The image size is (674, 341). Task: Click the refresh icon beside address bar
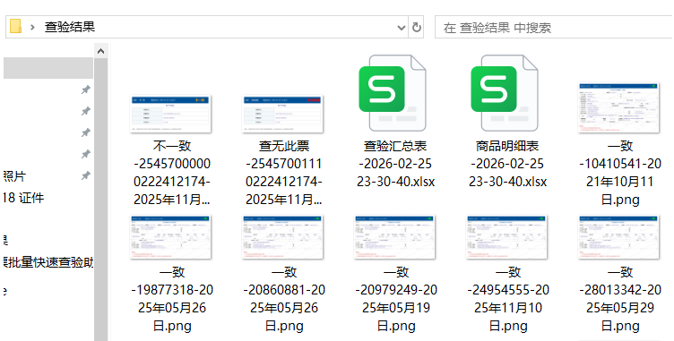(416, 28)
